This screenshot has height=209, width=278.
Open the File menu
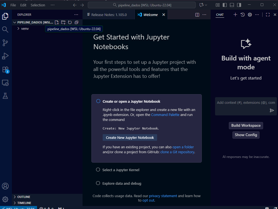click(13, 5)
